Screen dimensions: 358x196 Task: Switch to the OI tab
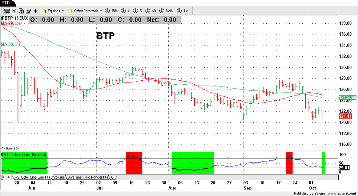pyautogui.click(x=113, y=177)
